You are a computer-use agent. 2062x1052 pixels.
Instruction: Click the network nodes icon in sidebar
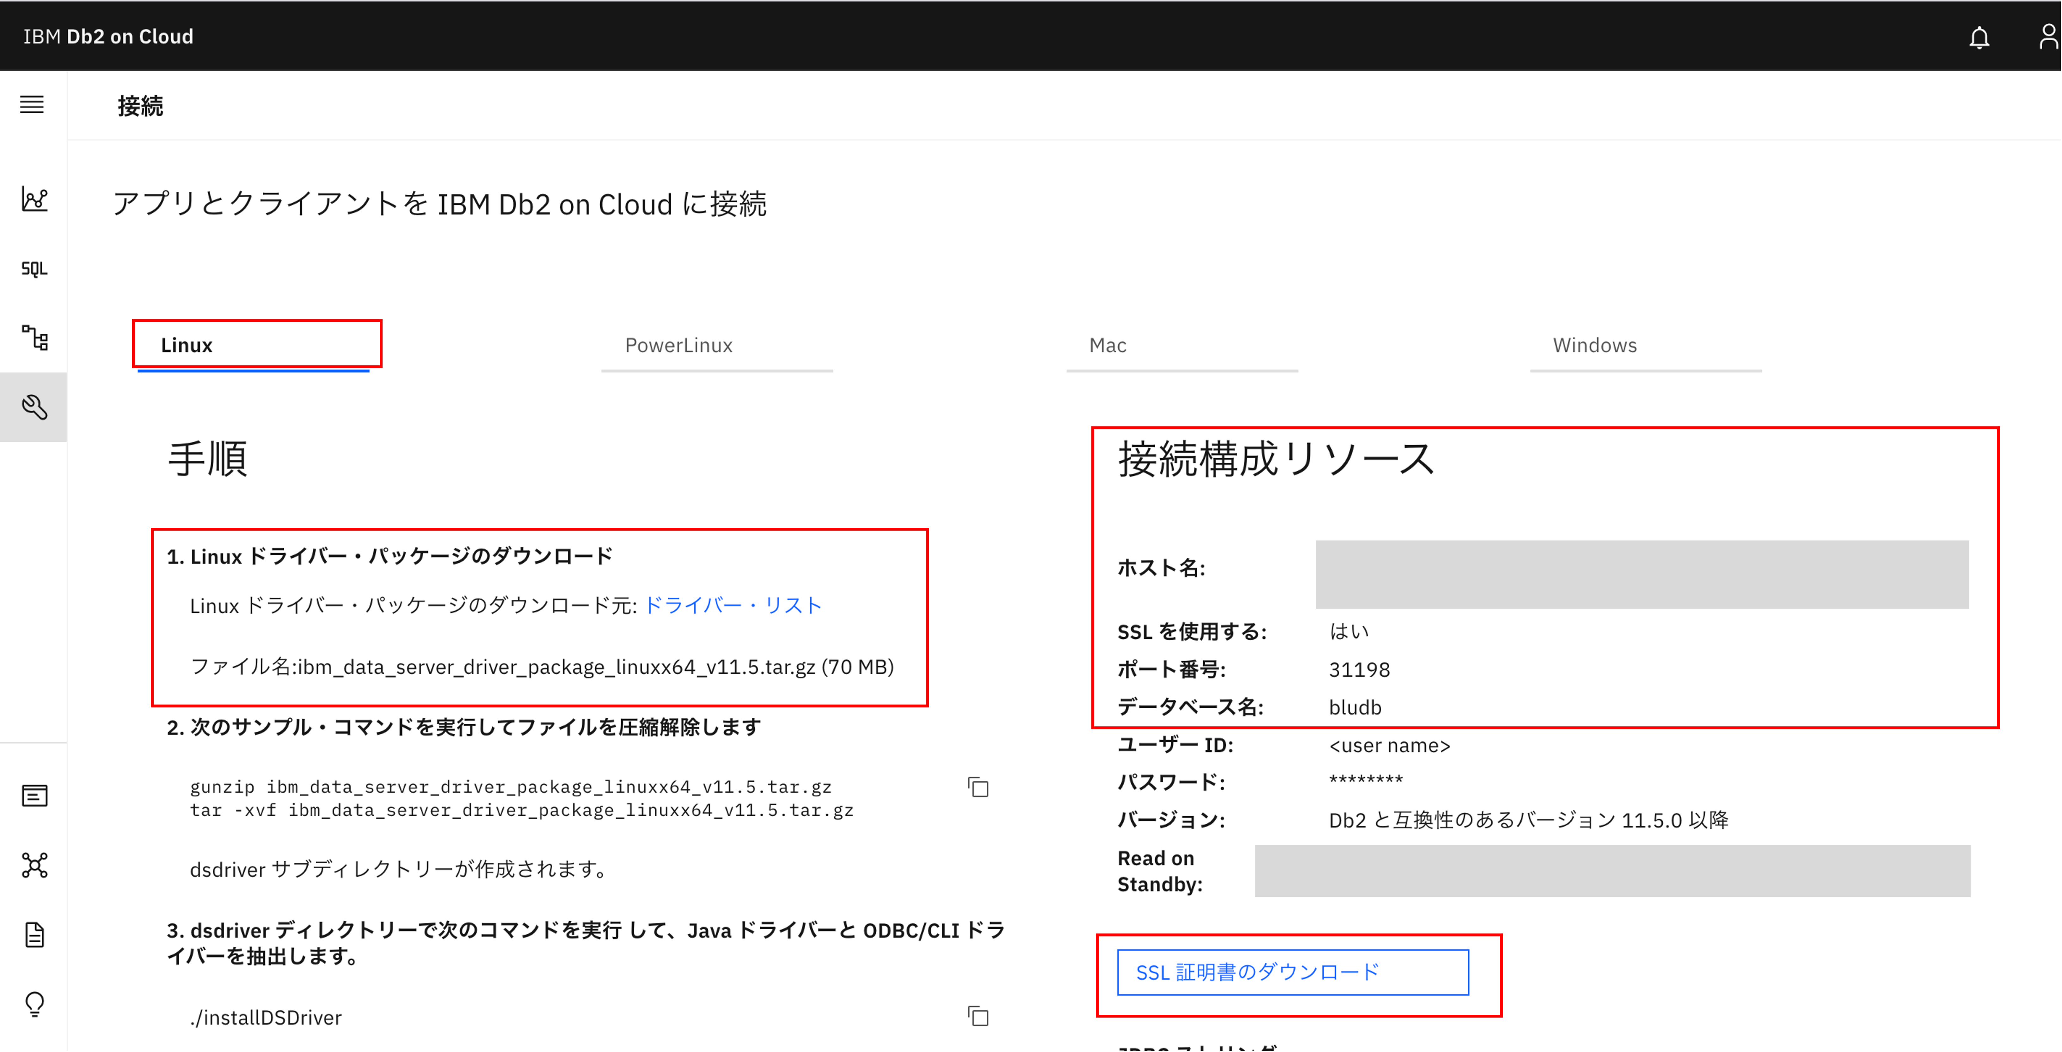click(34, 865)
